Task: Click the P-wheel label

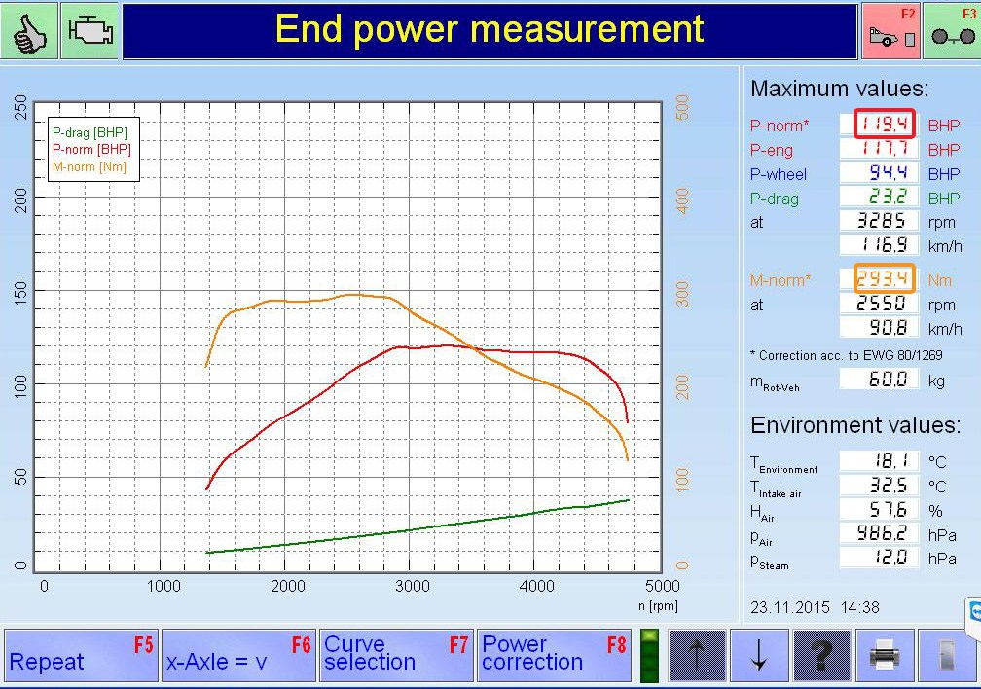Action: click(779, 174)
